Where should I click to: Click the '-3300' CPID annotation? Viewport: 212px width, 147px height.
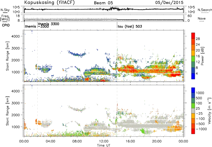click(x=43, y=26)
